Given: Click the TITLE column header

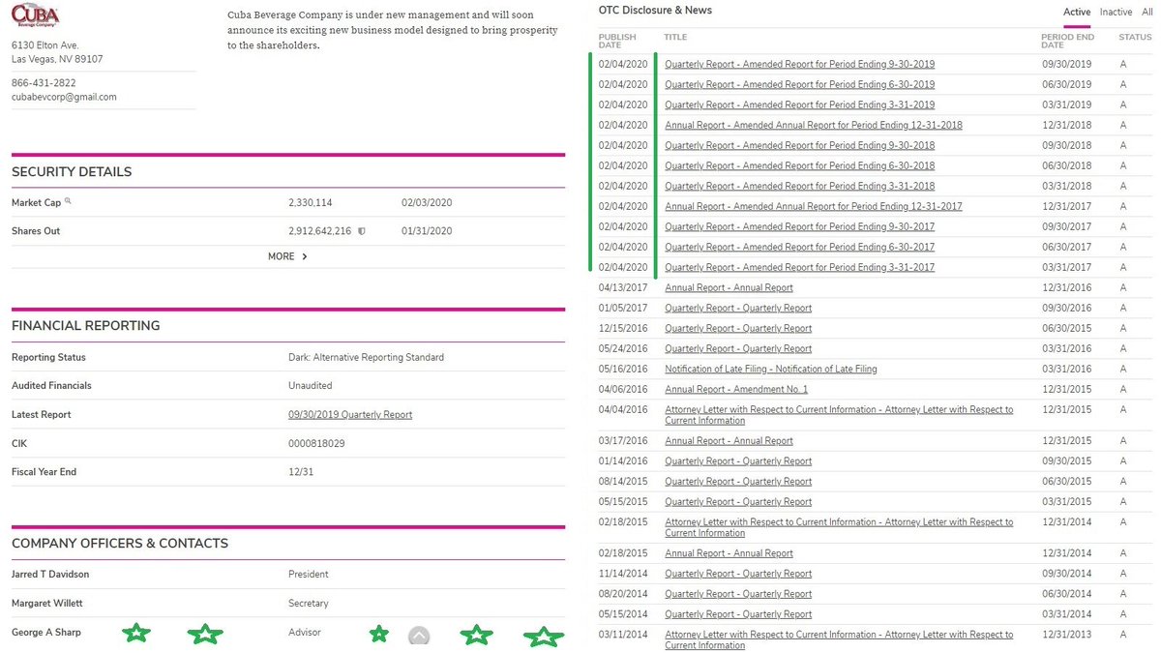Looking at the screenshot, I should pyautogui.click(x=674, y=37).
